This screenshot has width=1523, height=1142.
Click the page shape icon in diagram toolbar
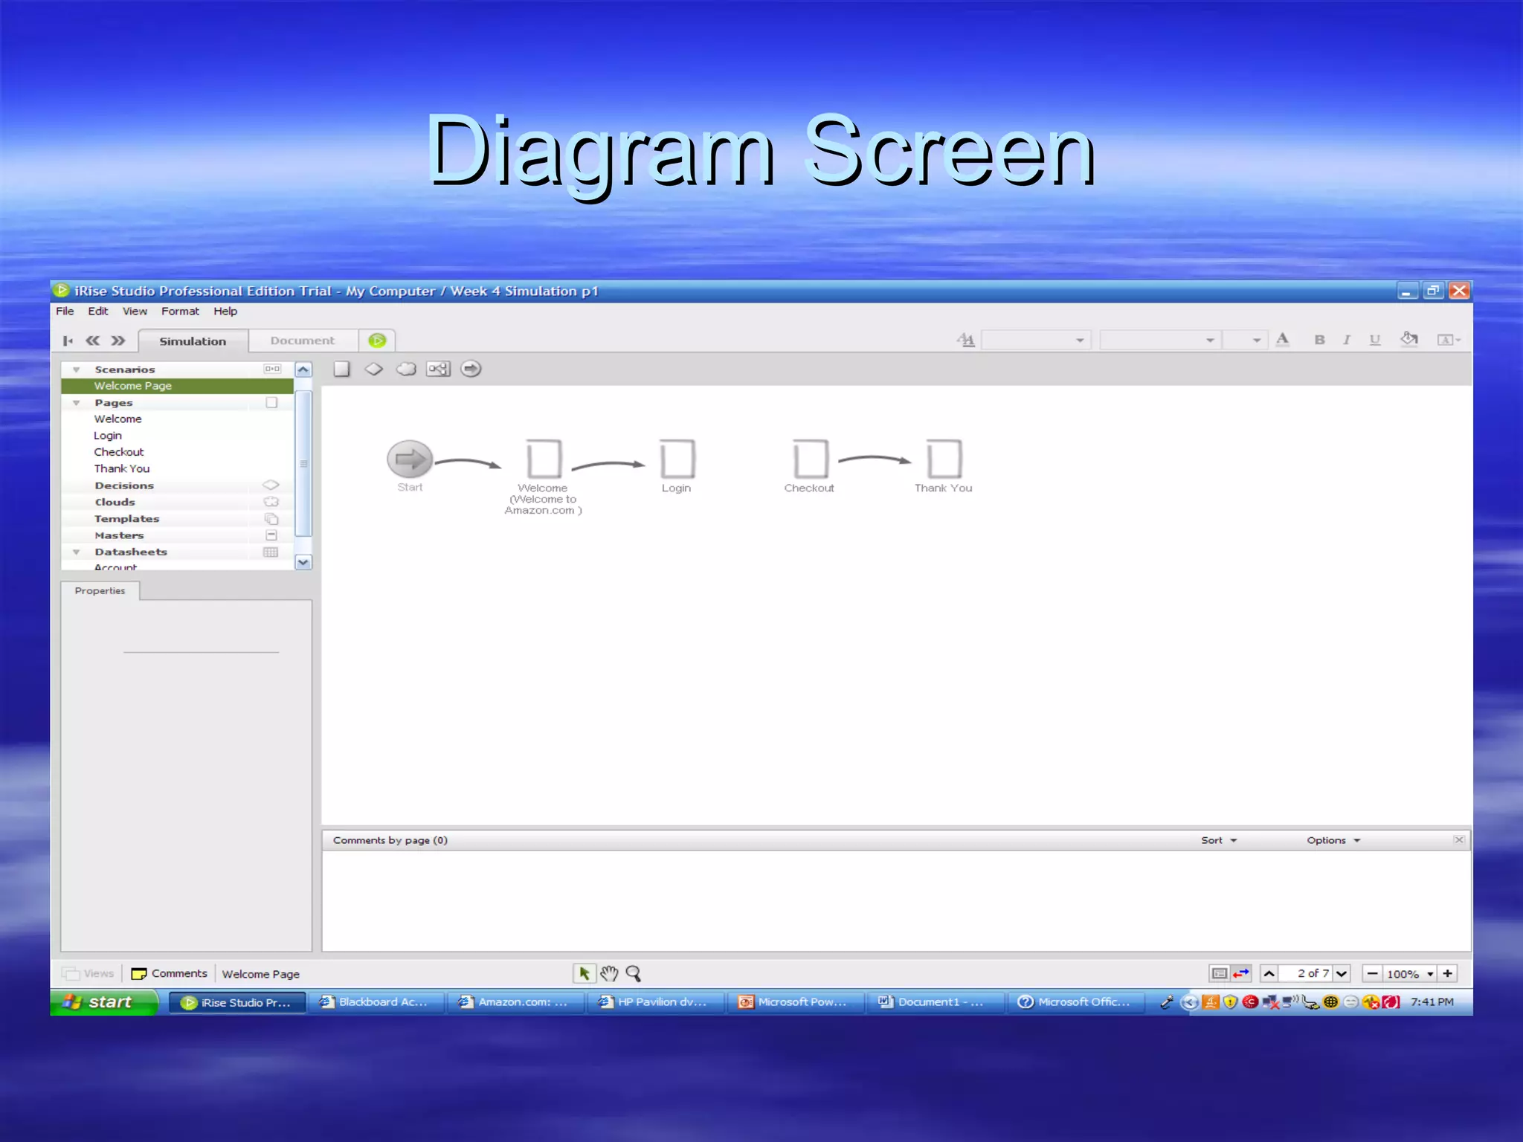click(341, 369)
